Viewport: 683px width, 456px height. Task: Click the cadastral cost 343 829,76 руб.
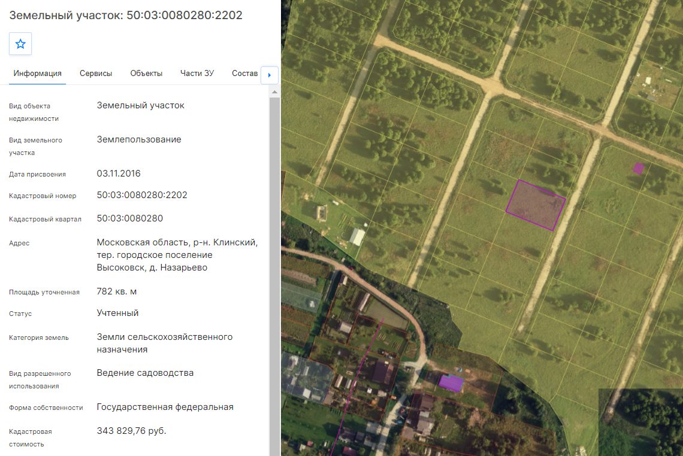(x=132, y=431)
